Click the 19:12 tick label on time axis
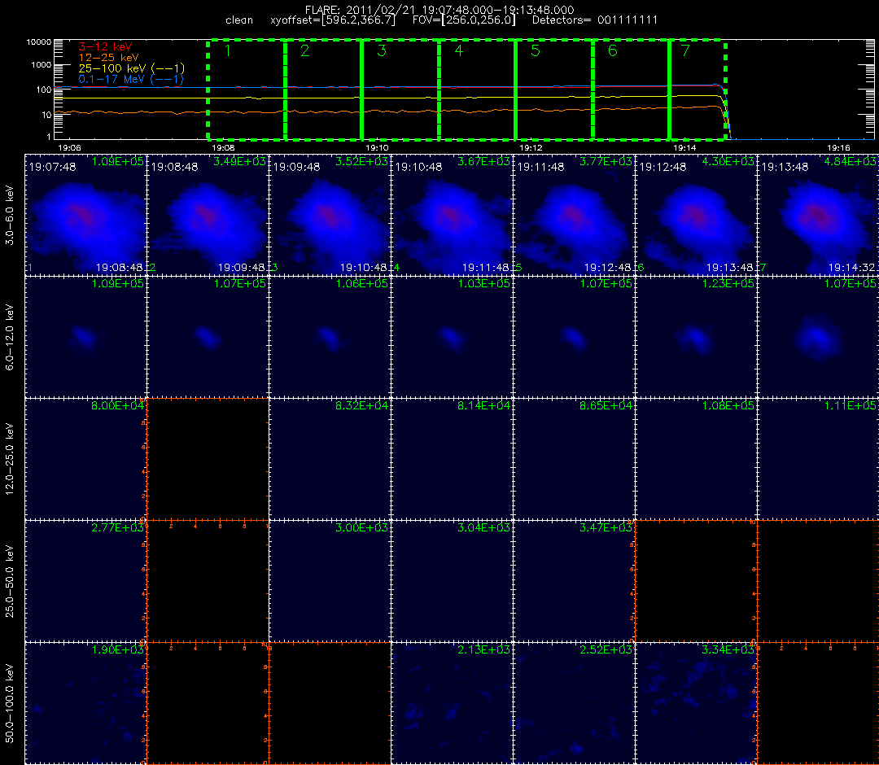This screenshot has height=765, width=879. coord(531,147)
